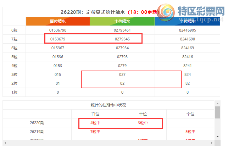Click value 824 in 3粒 row
Screen dimensions: 228x155
[188, 74]
